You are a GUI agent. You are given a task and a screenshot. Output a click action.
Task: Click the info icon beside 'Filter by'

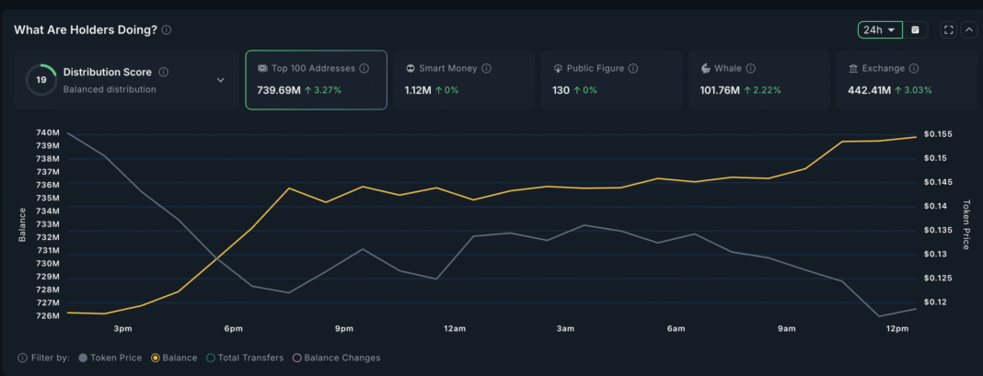(22, 358)
